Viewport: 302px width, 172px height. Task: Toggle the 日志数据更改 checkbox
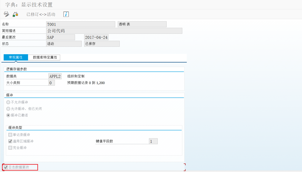(6, 167)
